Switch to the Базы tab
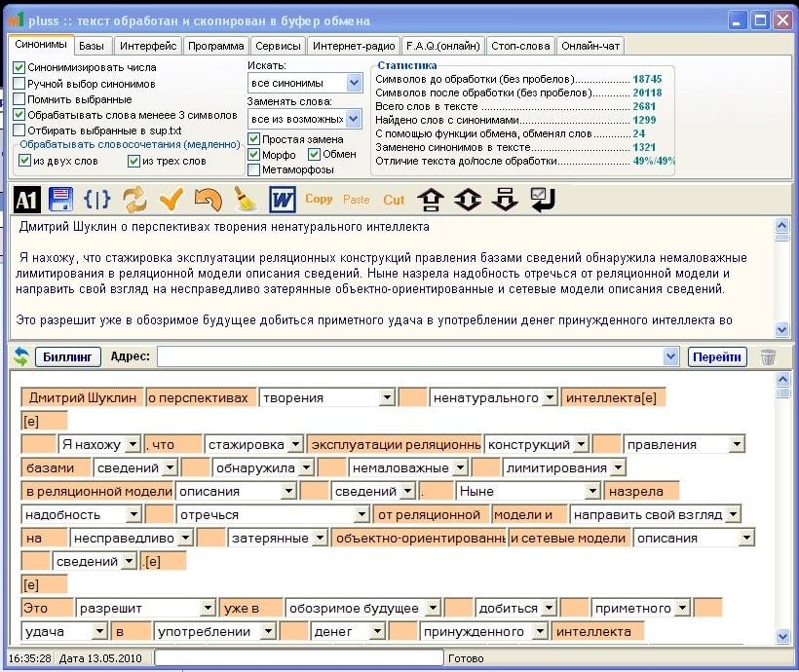Screen dimensions: 799x672 [x=92, y=46]
